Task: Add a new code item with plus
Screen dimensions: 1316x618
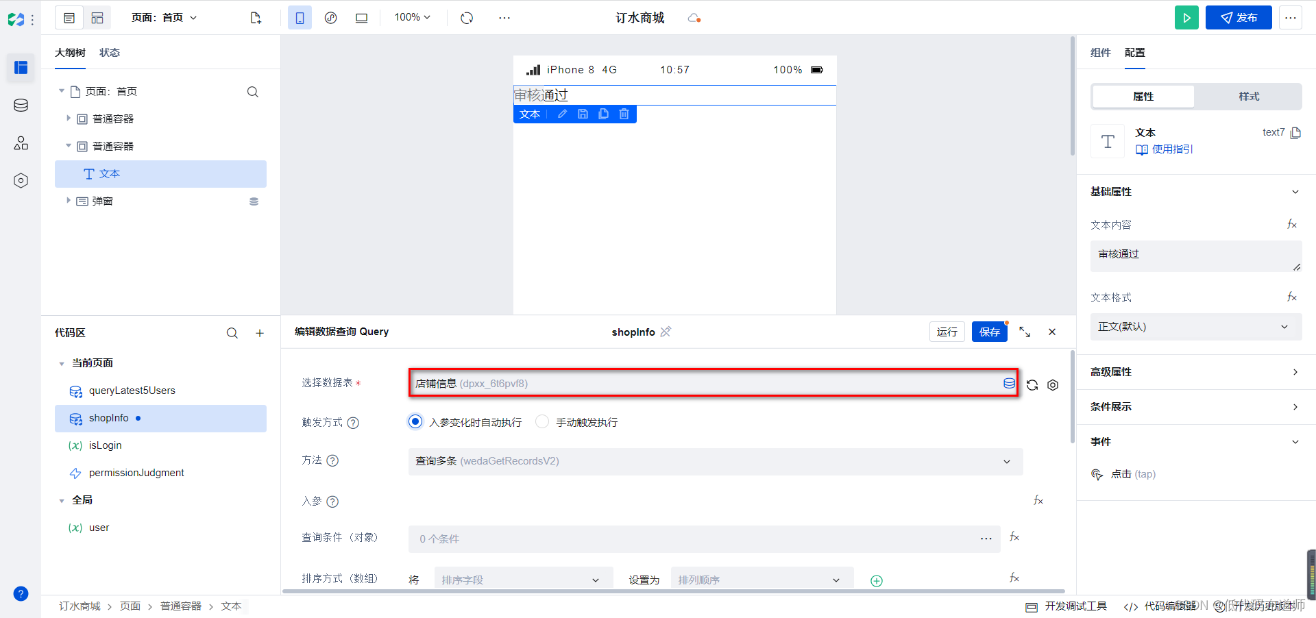Action: coord(260,333)
